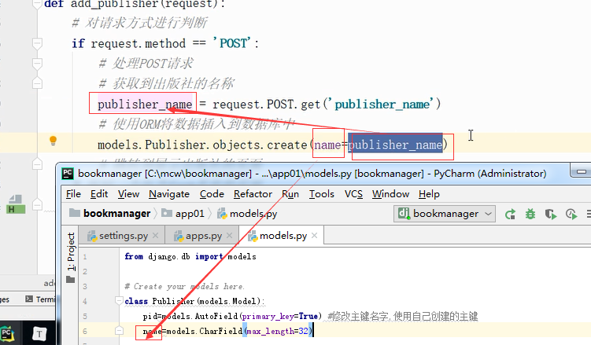Screen dimensions: 591x345
Task: Collapse the Publisher class fold marker
Action: (119, 300)
